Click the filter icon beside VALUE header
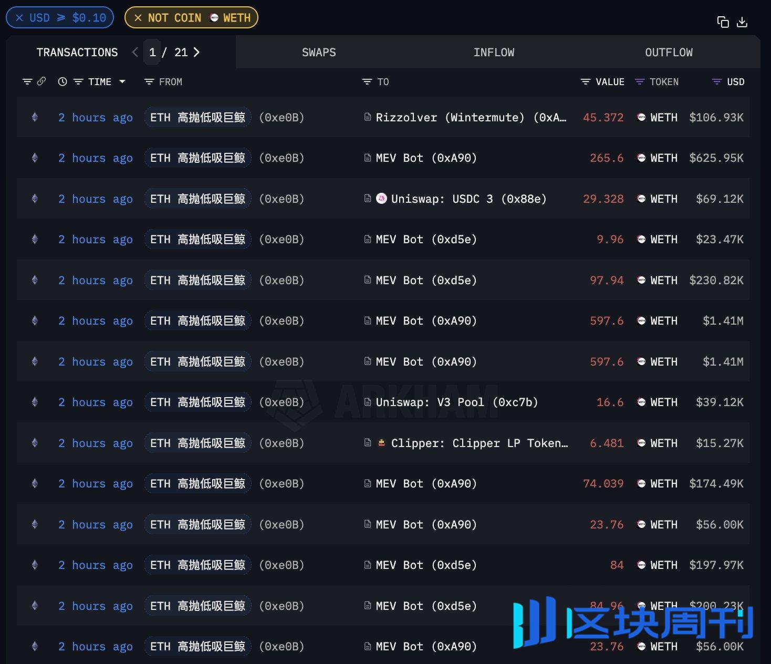The width and height of the screenshot is (771, 664). pyautogui.click(x=586, y=82)
